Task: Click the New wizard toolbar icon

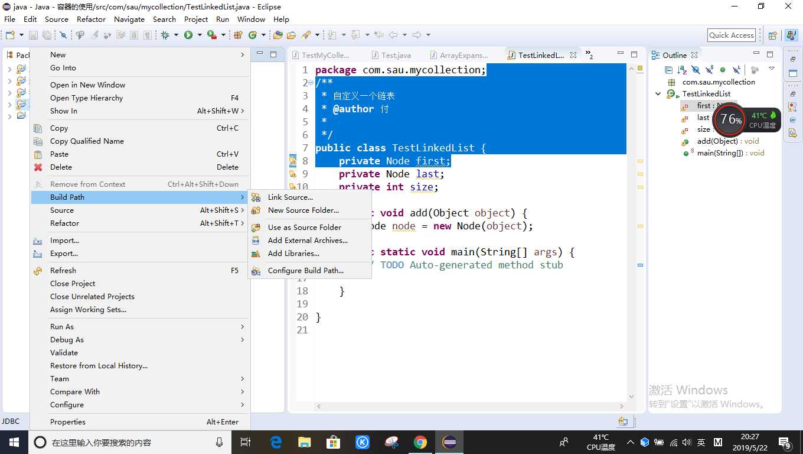Action: (x=9, y=35)
